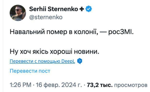Click the line 'Ну хоч якісь хороші новини.'
The width and height of the screenshot is (150, 92).
pyautogui.click(x=54, y=52)
